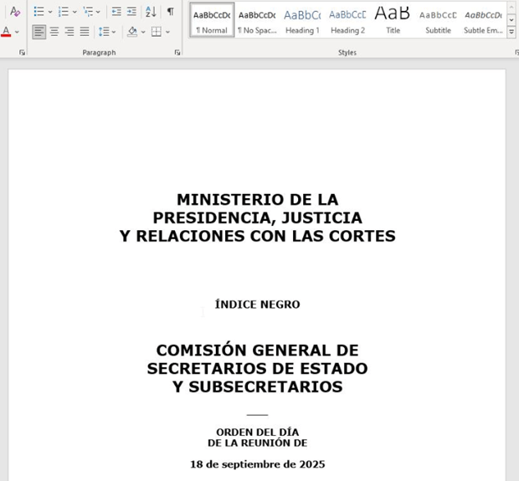Image resolution: width=519 pixels, height=481 pixels.
Task: Apply the Heading 1 style
Action: [x=301, y=20]
